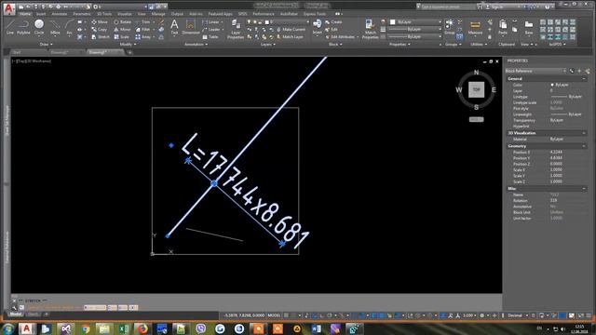This screenshot has height=335, width=596.
Task: Open the Parametric ribbon tab
Action: point(82,14)
